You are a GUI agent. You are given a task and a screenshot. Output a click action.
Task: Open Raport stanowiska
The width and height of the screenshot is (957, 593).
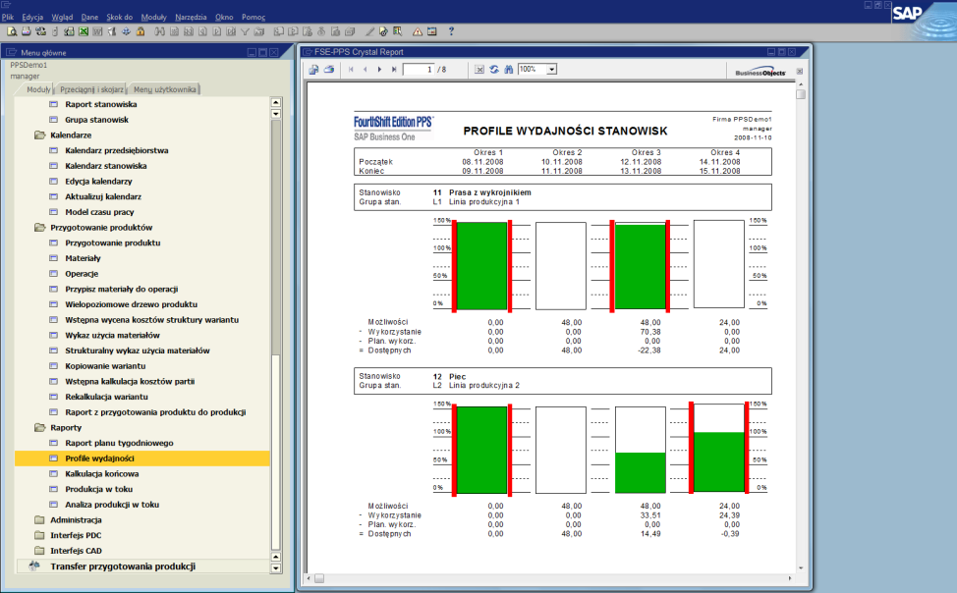click(x=100, y=104)
